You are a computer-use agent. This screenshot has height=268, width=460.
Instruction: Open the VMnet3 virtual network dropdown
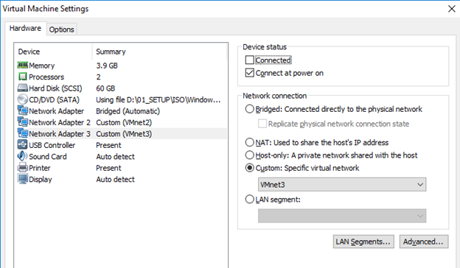click(x=342, y=185)
